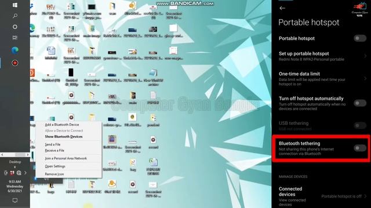Go back using the phone's back arrow

pyautogui.click(x=282, y=8)
